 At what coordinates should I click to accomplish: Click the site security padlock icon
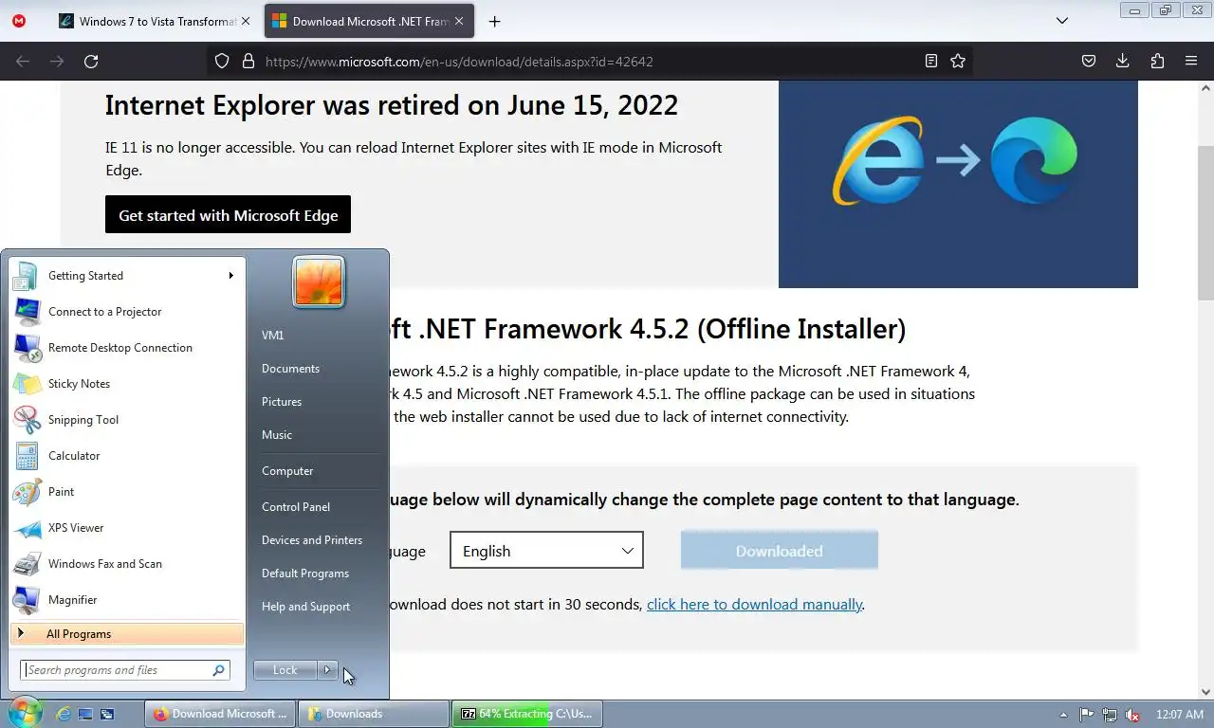pyautogui.click(x=248, y=61)
